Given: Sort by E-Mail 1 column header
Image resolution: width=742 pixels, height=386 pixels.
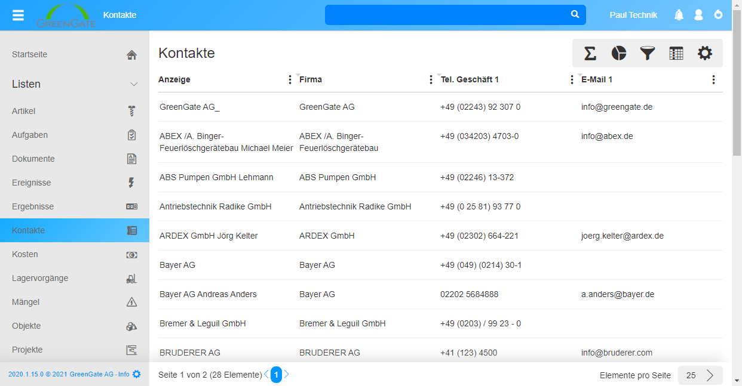Looking at the screenshot, I should 597,79.
